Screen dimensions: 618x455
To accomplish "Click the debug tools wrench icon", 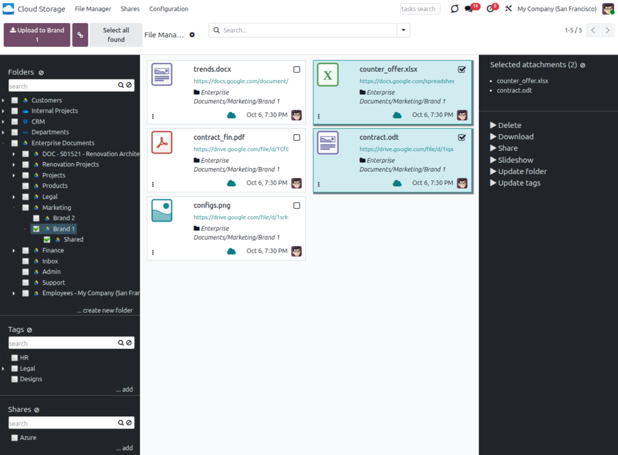I will [508, 9].
